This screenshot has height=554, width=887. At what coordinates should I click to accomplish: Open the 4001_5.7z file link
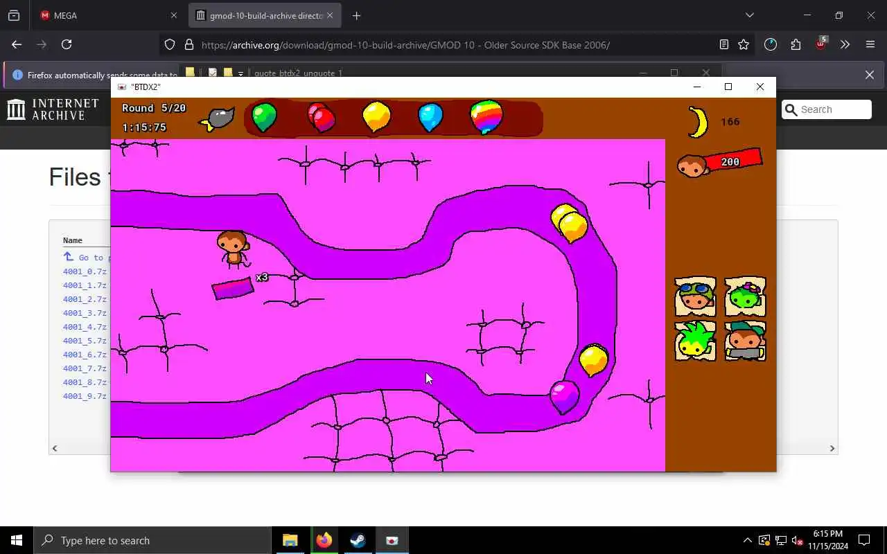click(85, 341)
